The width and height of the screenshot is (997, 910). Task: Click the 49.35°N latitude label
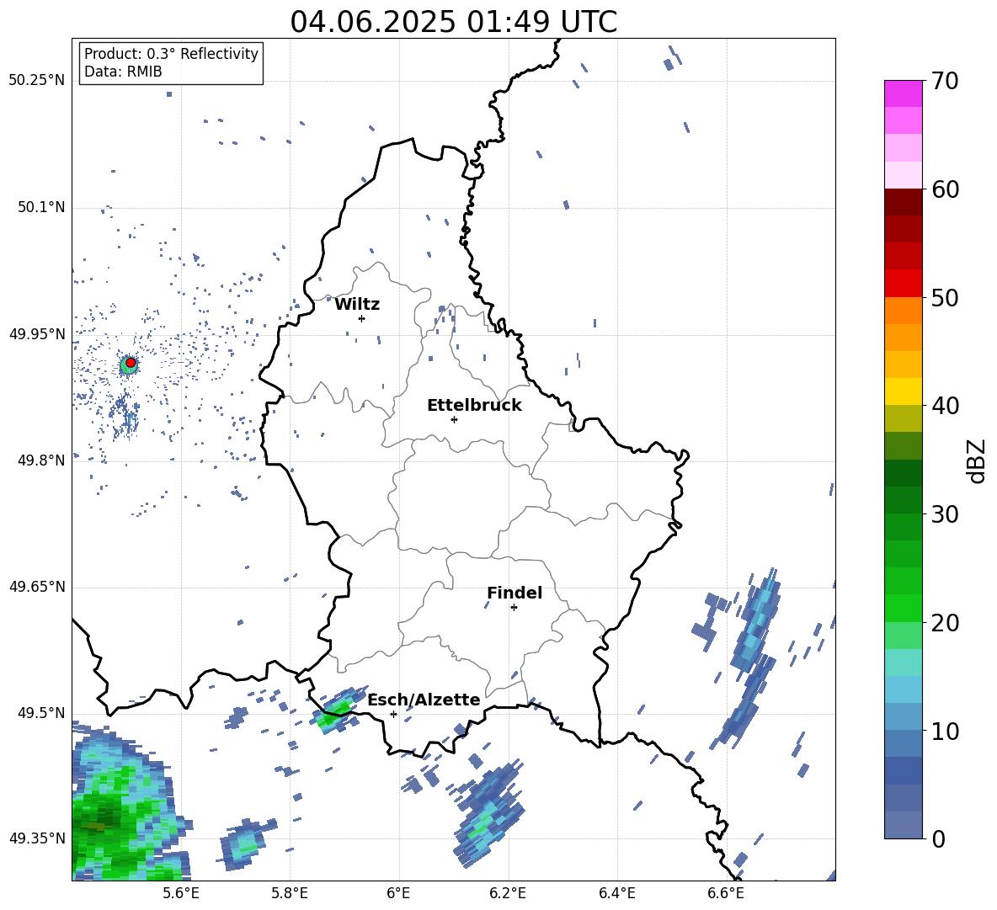click(37, 838)
